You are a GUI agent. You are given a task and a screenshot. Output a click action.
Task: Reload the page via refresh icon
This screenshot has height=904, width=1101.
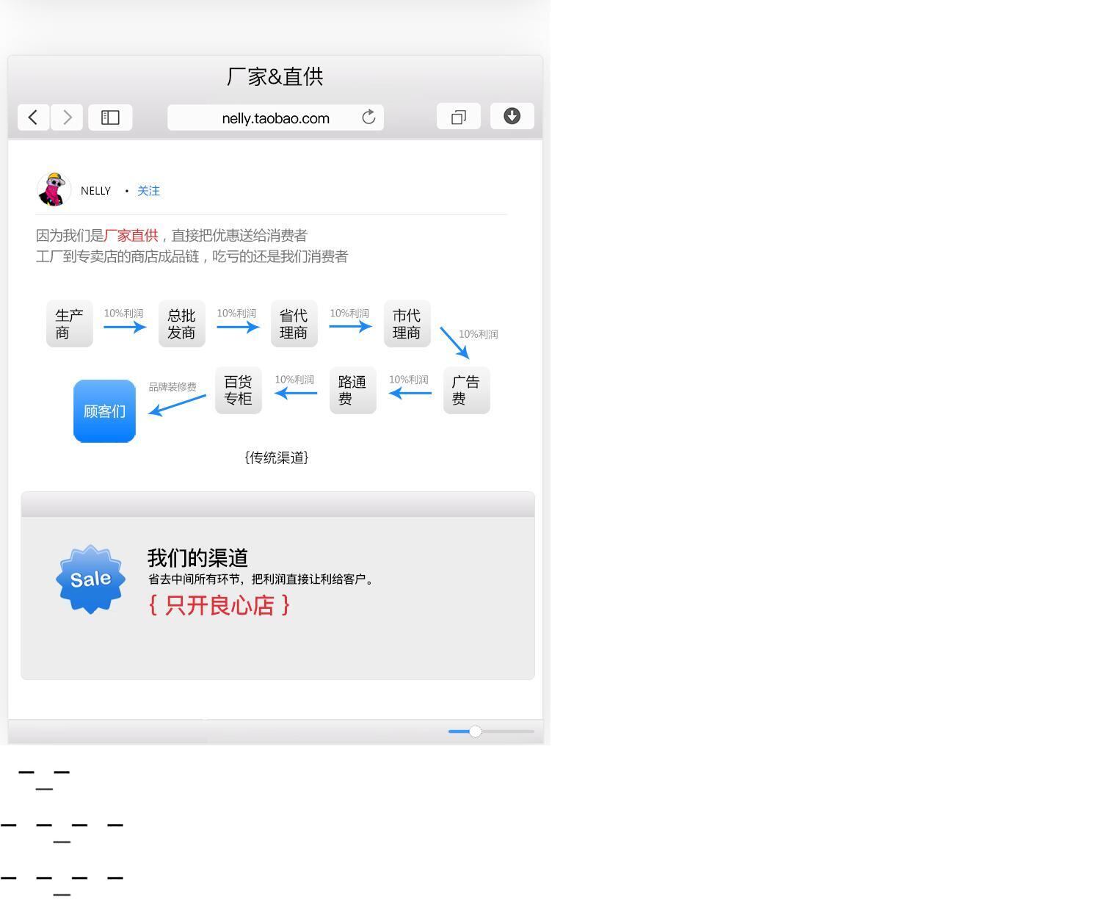point(368,117)
